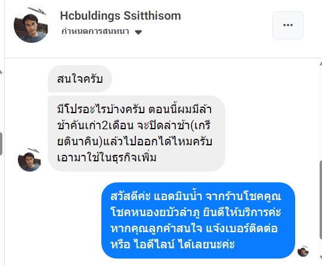Click the large profile photo in header
The height and width of the screenshot is (265, 322).
coord(31,25)
